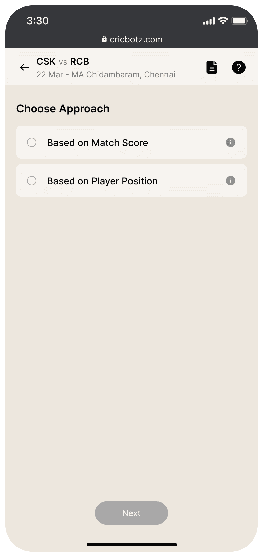Tap the home indicator bar at bottom
Image resolution: width=263 pixels, height=557 pixels.
point(132,544)
